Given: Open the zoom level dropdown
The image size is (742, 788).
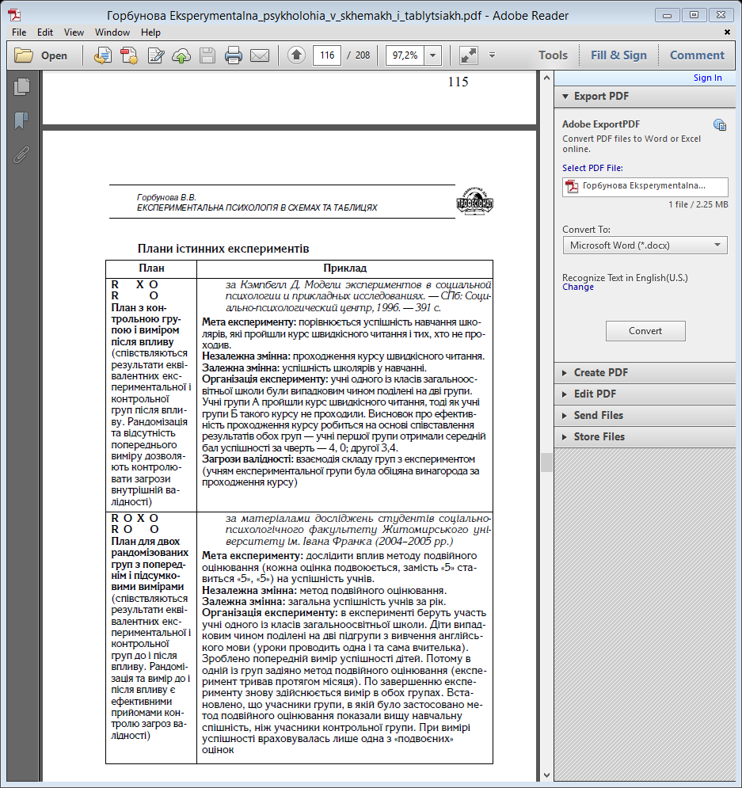Looking at the screenshot, I should (433, 55).
